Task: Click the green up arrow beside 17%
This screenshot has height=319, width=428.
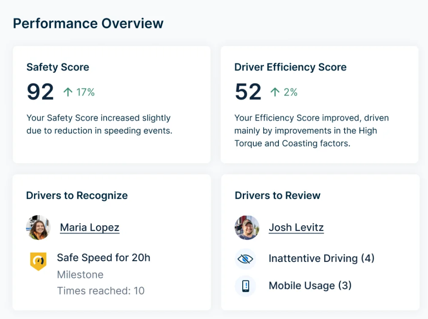Action: click(68, 92)
